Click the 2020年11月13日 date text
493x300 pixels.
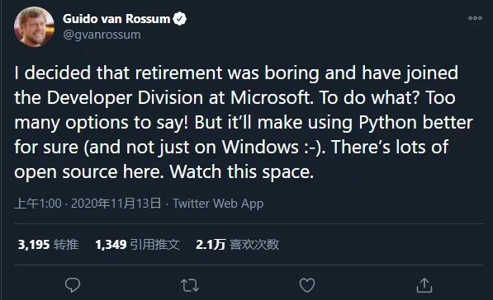(x=116, y=204)
